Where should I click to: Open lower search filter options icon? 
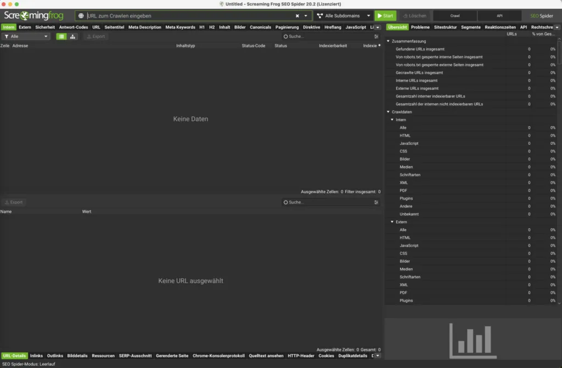376,202
